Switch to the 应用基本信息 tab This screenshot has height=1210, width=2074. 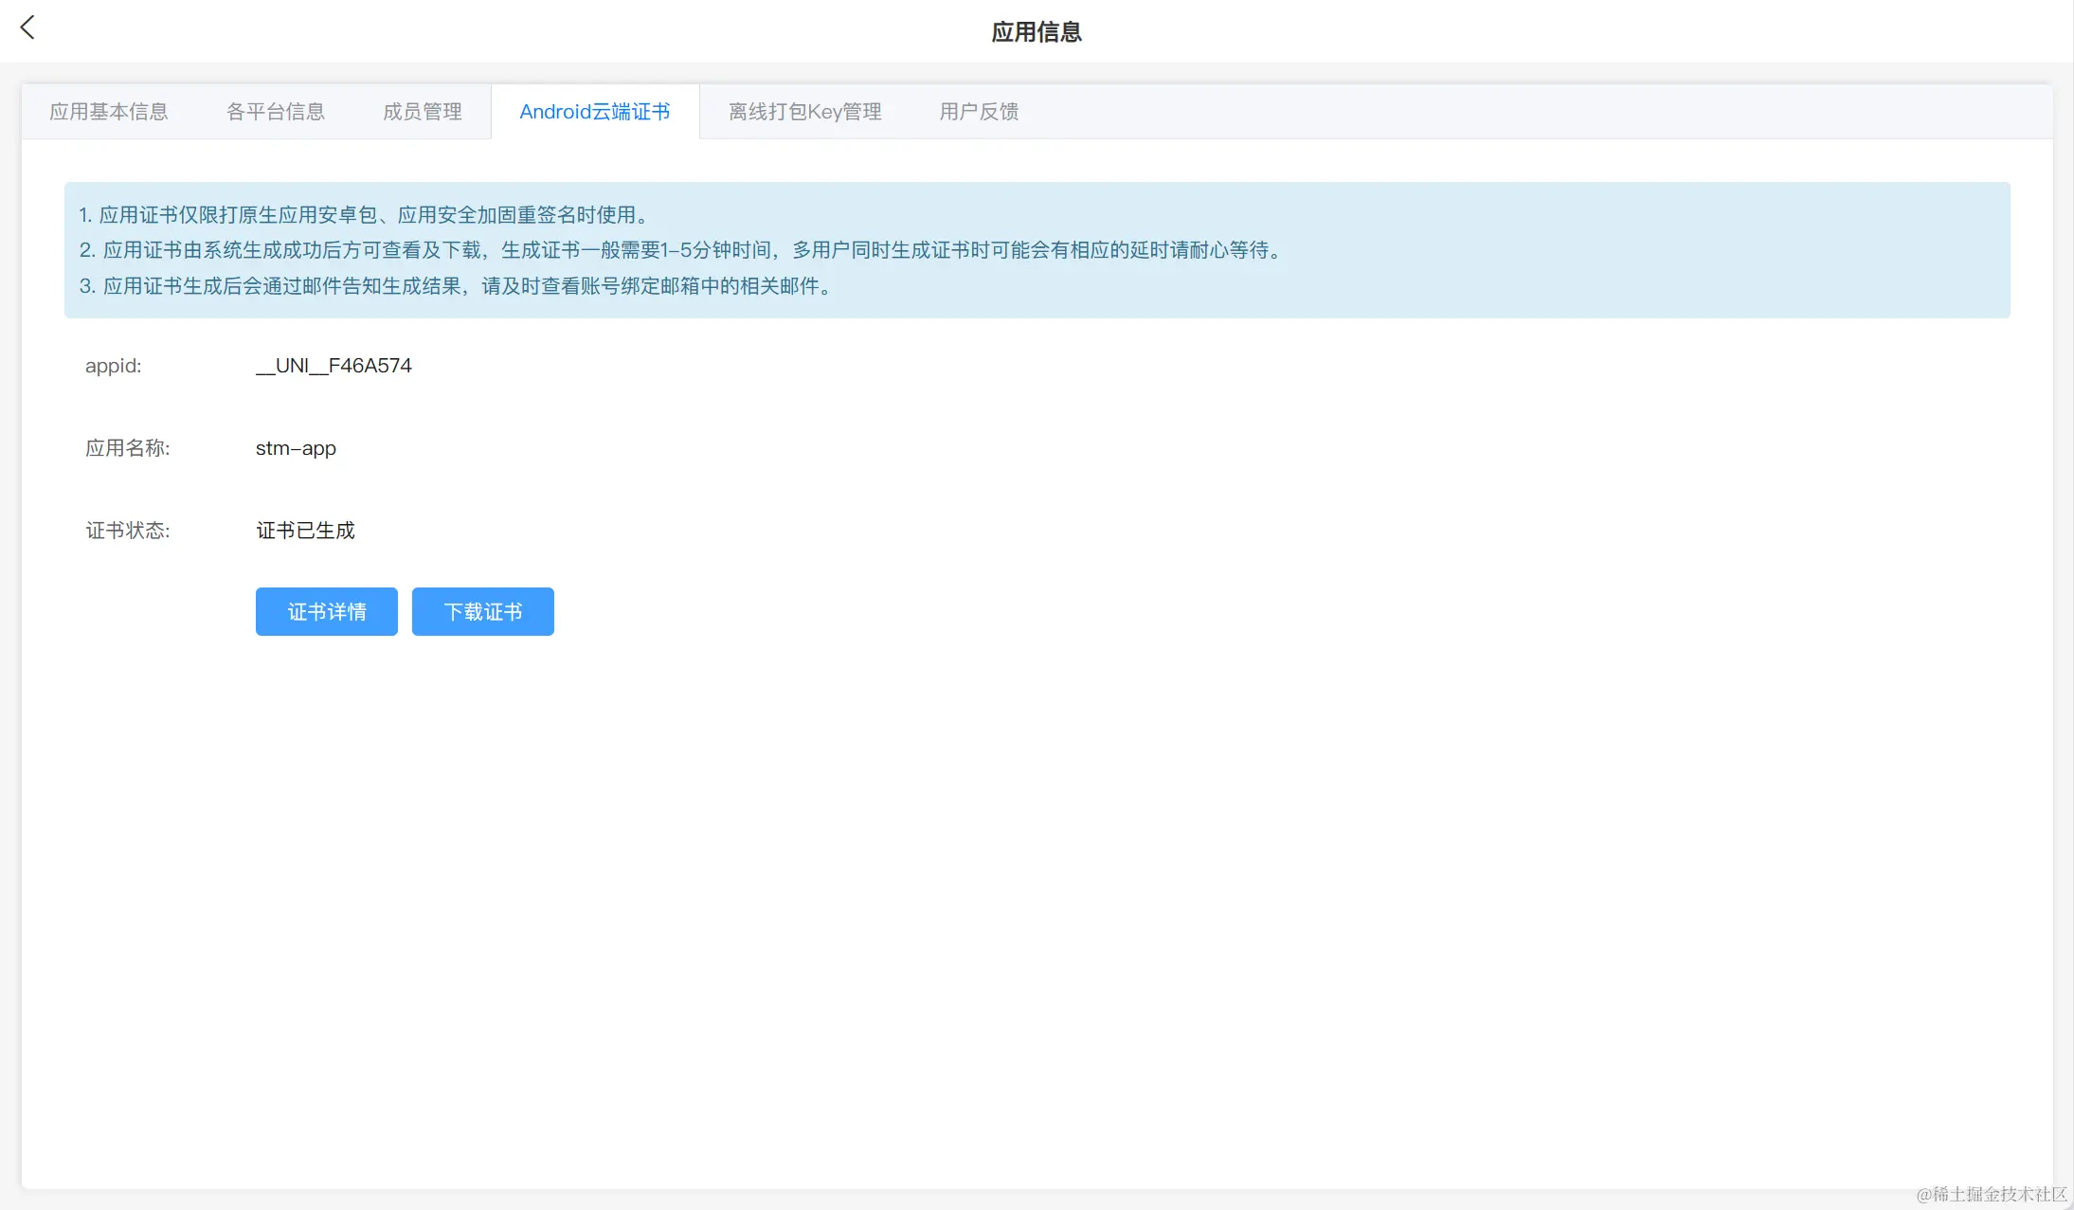[x=108, y=112]
